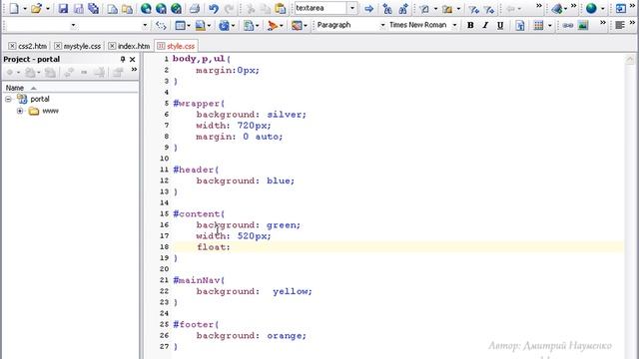Toggle underline formatting
The width and height of the screenshot is (639, 359).
pyautogui.click(x=500, y=25)
